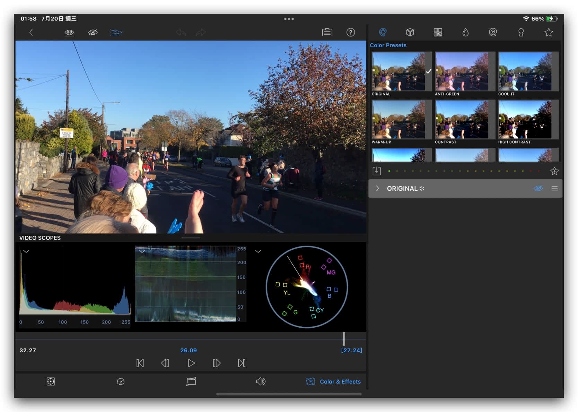Open the waveform scope dropdown chevron
This screenshot has width=578, height=412.
[x=142, y=251]
